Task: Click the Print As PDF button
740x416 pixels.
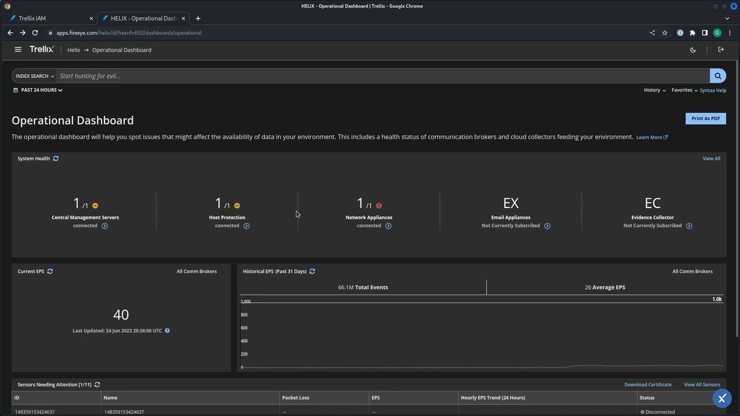Action: [x=705, y=118]
